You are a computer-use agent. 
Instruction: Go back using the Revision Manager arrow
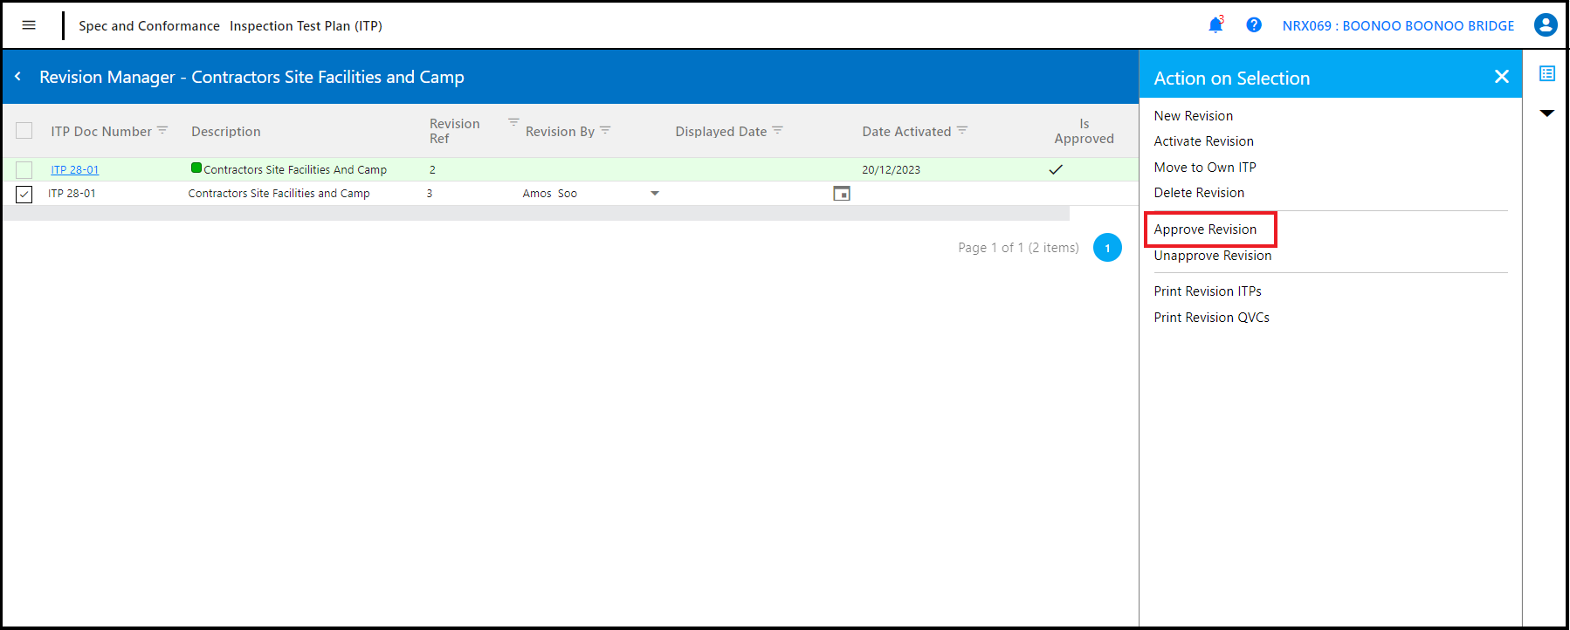[17, 77]
